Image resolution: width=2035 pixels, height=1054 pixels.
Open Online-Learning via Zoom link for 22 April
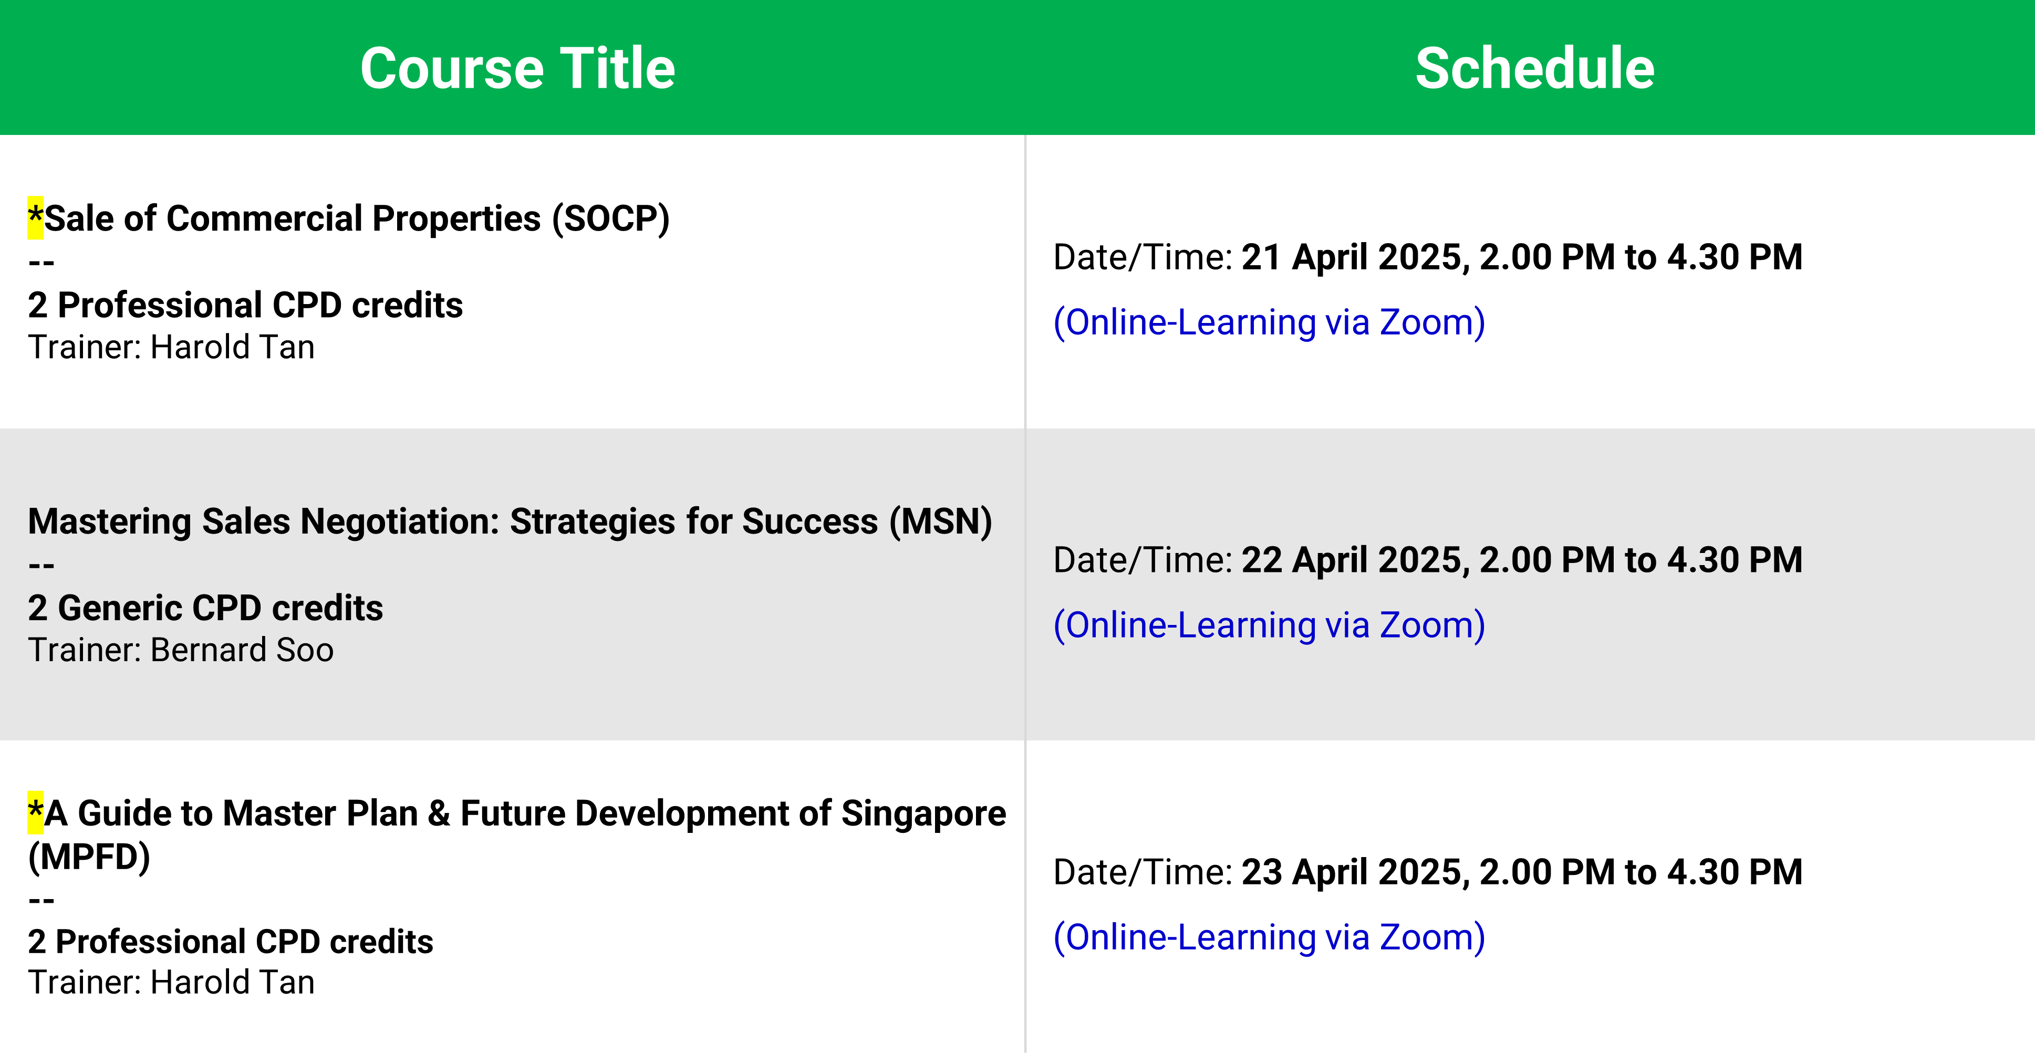click(x=1269, y=625)
